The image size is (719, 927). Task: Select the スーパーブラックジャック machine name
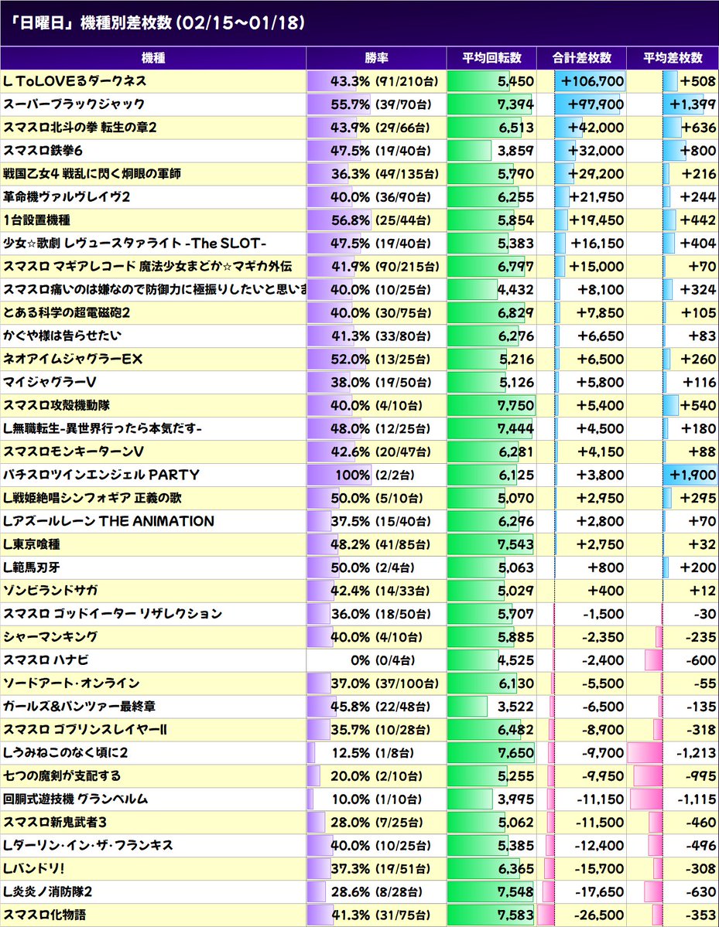74,104
